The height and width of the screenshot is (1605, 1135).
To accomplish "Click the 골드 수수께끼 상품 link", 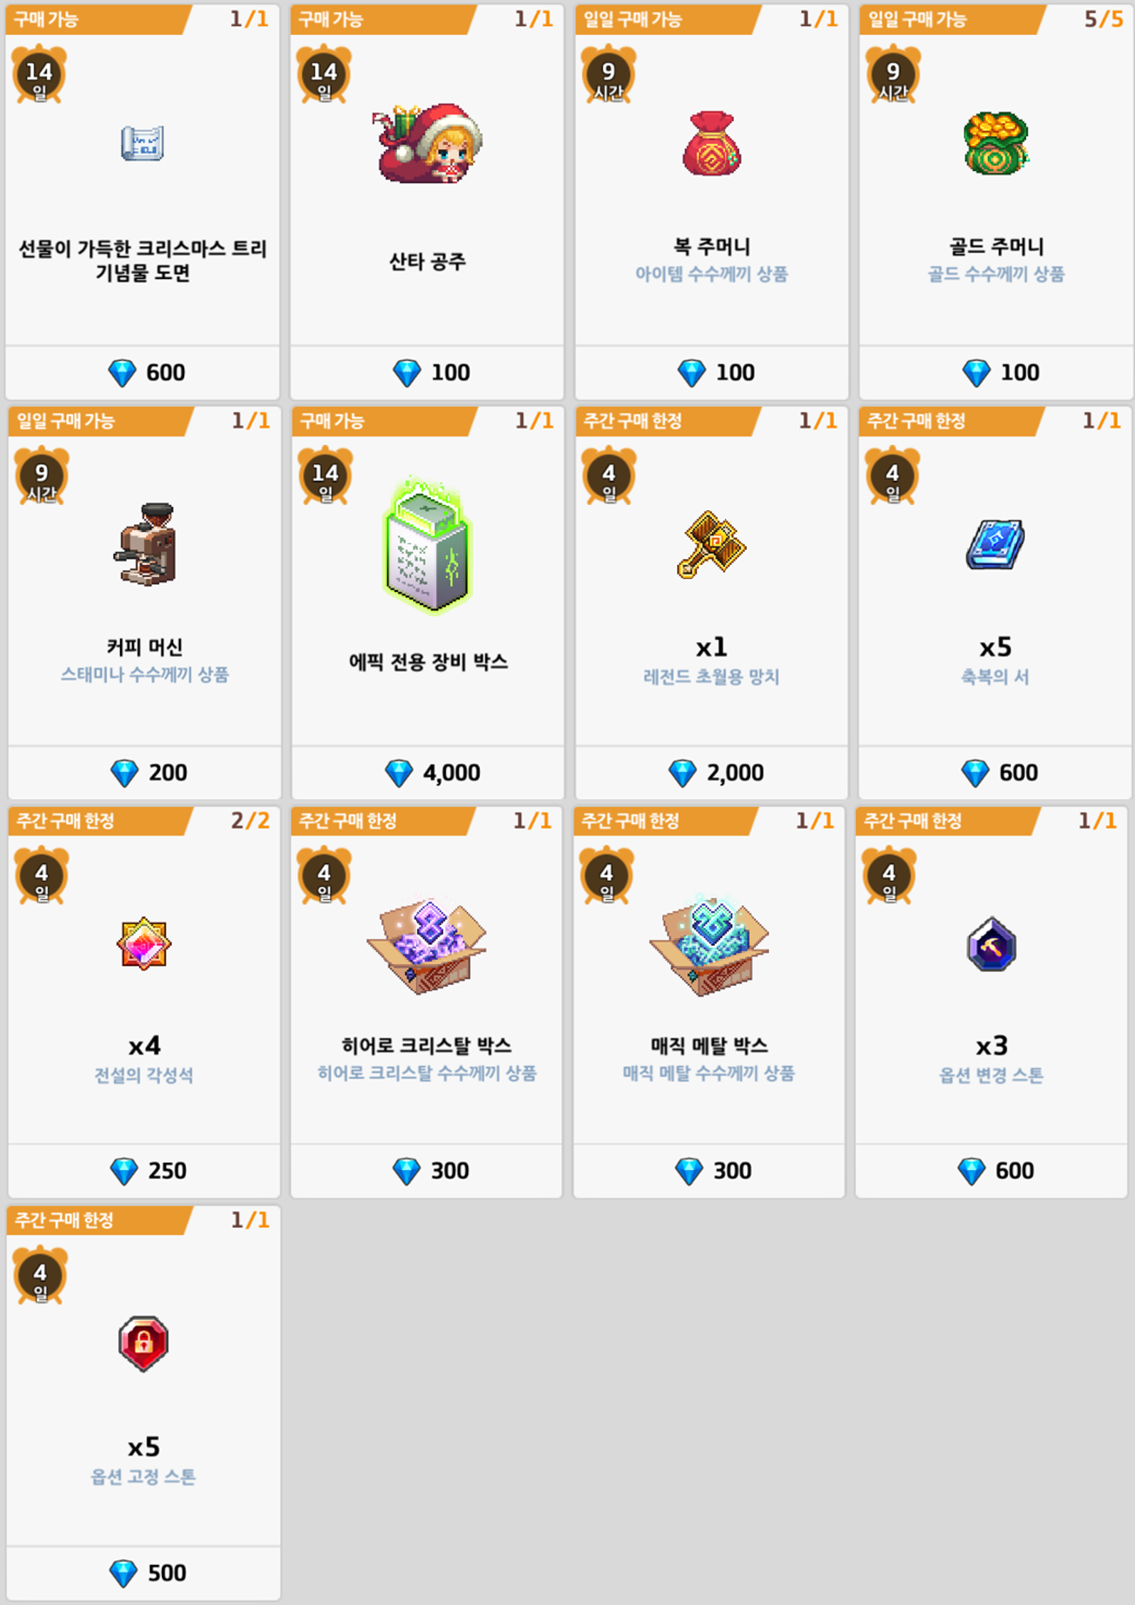I will (996, 274).
